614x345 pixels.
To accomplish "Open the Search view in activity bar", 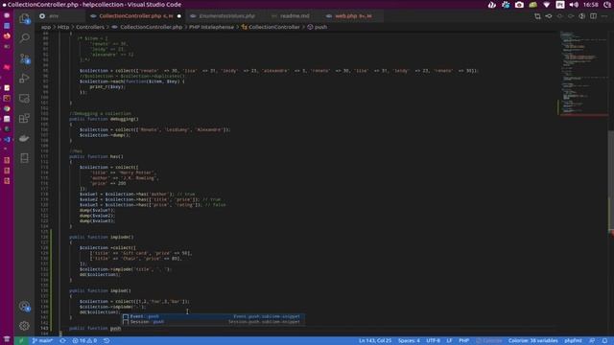I will pyautogui.click(x=24, y=38).
